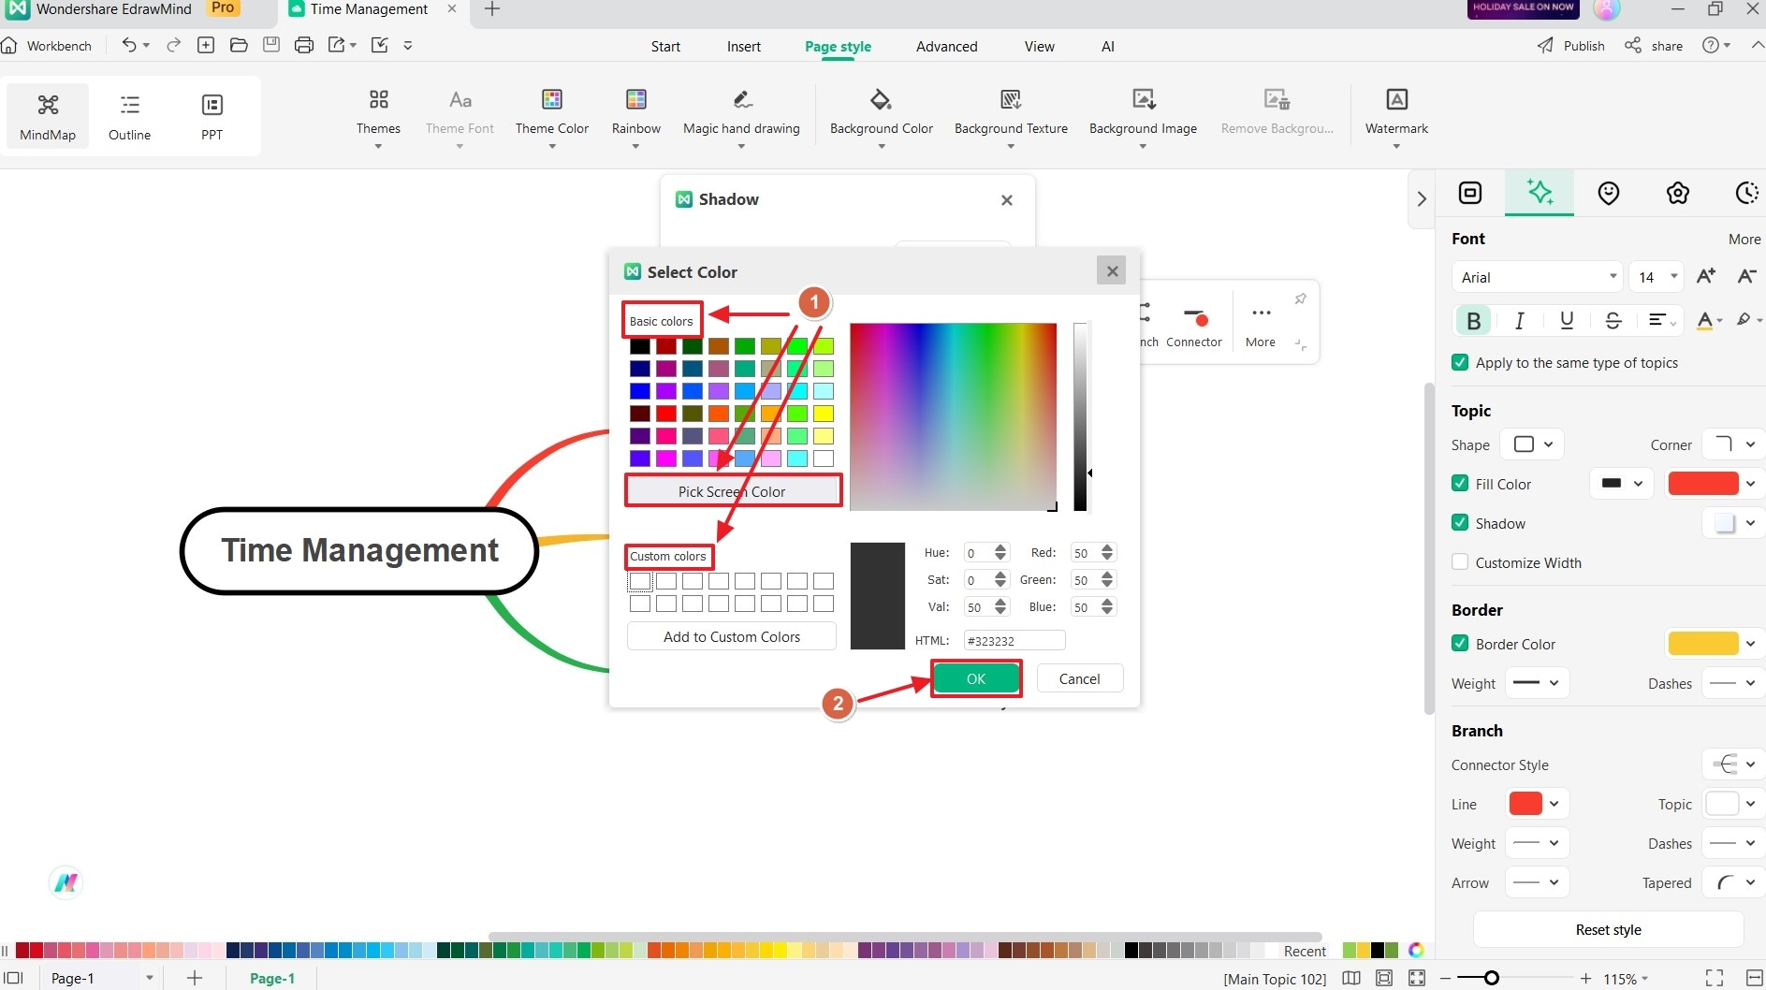
Task: Switch to MindMap view mode
Action: point(48,116)
